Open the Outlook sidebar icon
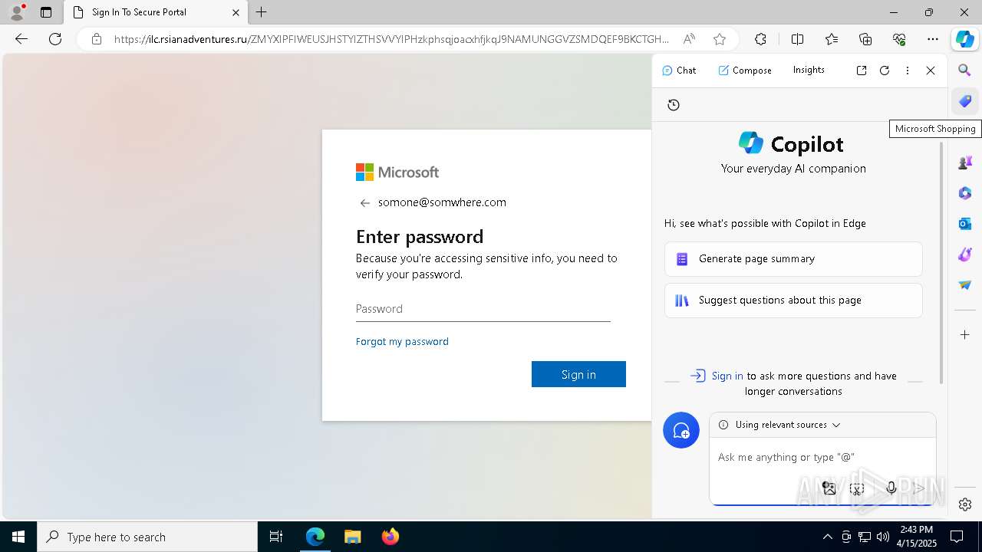 tap(965, 224)
